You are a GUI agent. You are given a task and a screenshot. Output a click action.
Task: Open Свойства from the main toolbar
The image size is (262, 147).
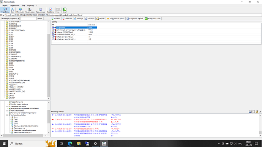pos(51,10)
